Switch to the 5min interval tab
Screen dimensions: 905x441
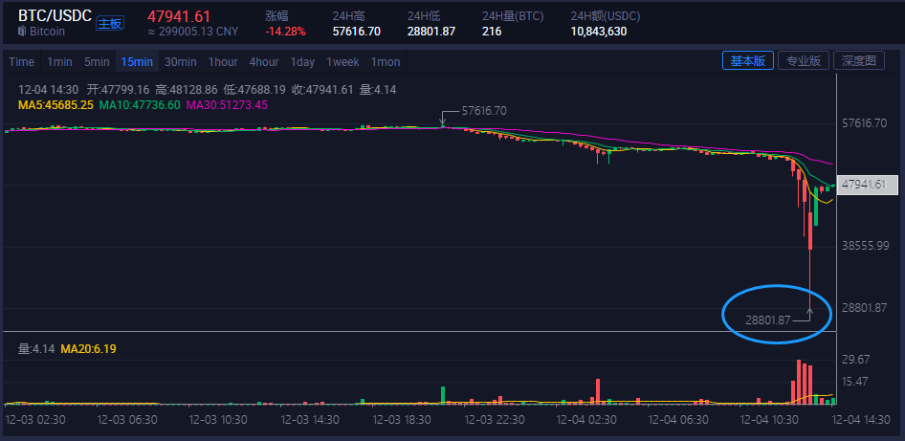pos(97,62)
